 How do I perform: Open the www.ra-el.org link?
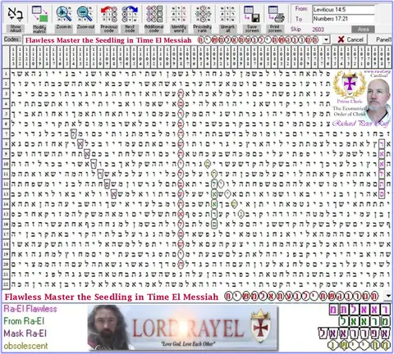[377, 72]
